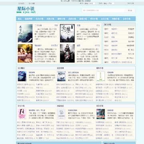
Task: Open author link beside 三寸人间 title
Action: pyautogui.click(x=56, y=25)
